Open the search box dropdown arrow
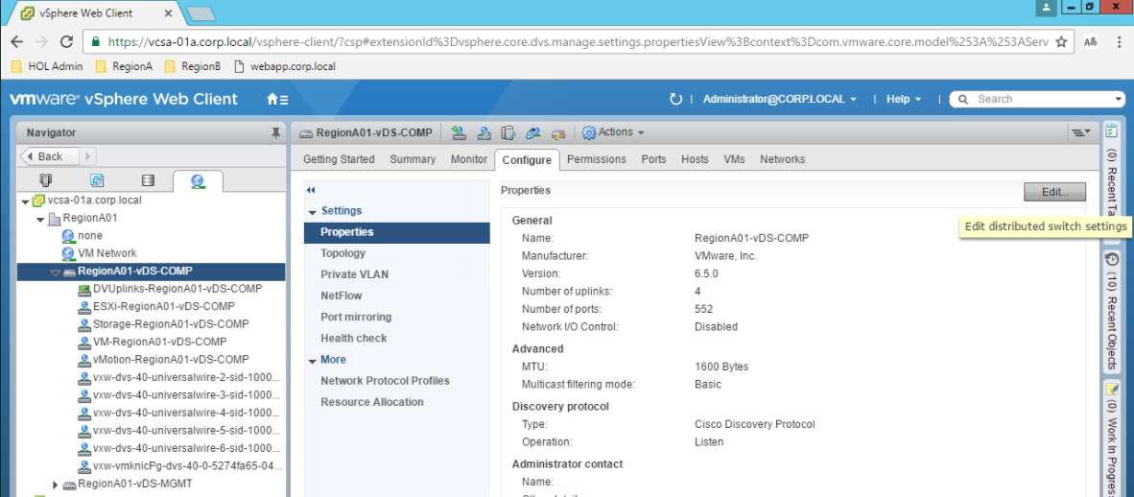The width and height of the screenshot is (1134, 497). [x=1119, y=99]
